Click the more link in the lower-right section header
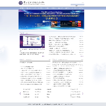Image resolution: width=106 pixels, height=106 pixels. pyautogui.click(x=82, y=59)
